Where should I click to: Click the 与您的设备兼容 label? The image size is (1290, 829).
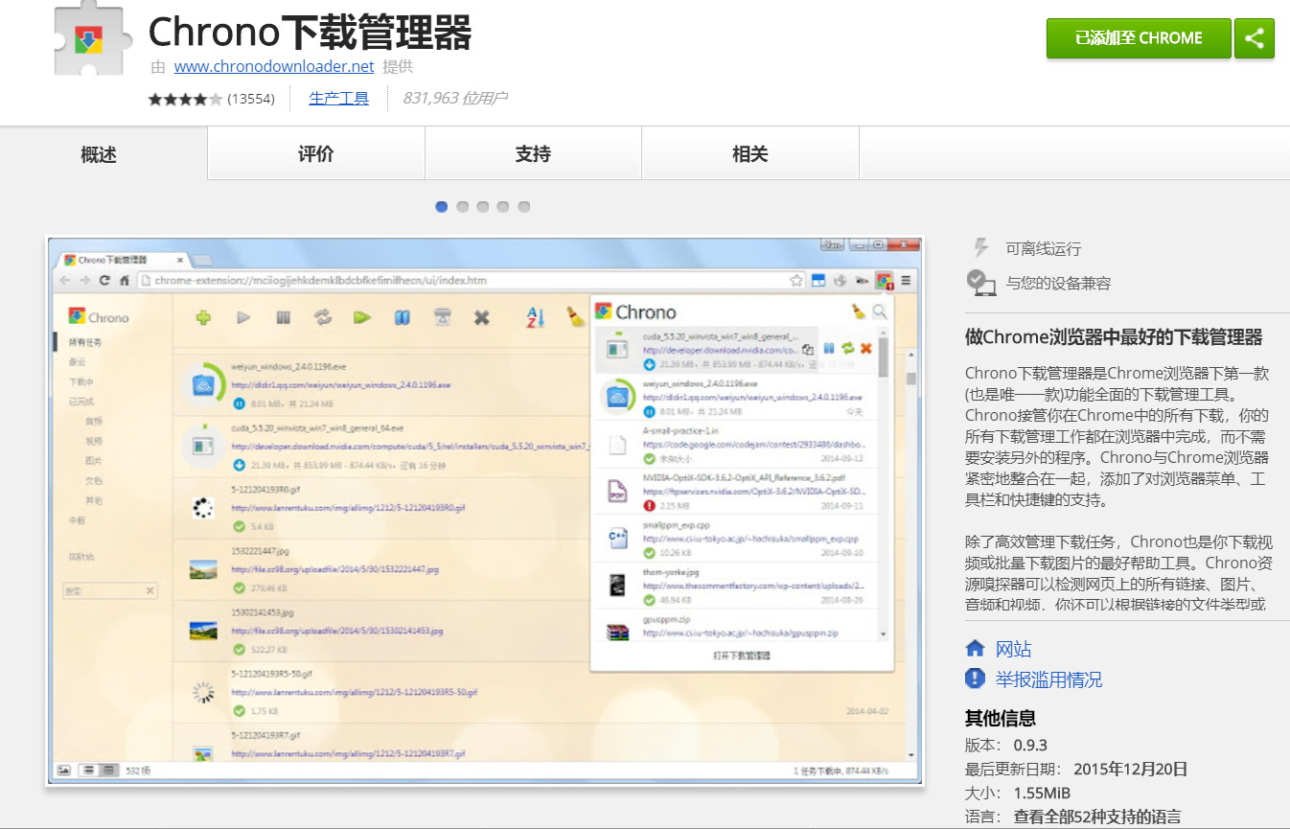click(x=1058, y=284)
